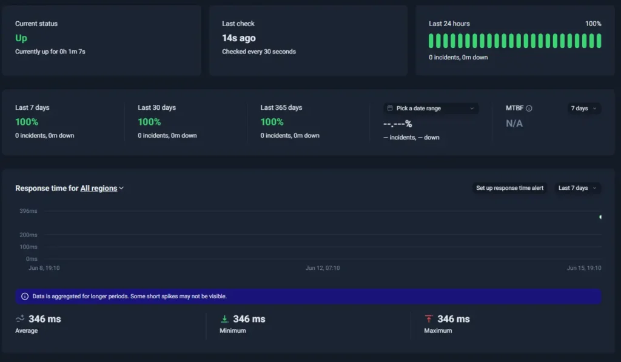
Task: Click the Jun 8, 19:10 axis label
Action: click(x=44, y=268)
